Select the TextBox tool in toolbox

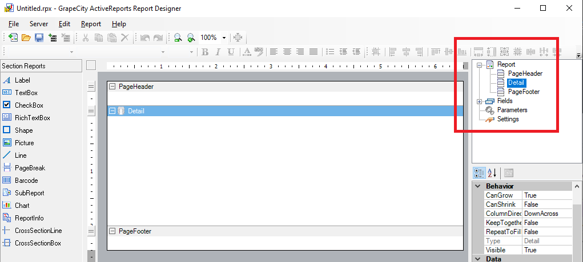tap(20, 93)
